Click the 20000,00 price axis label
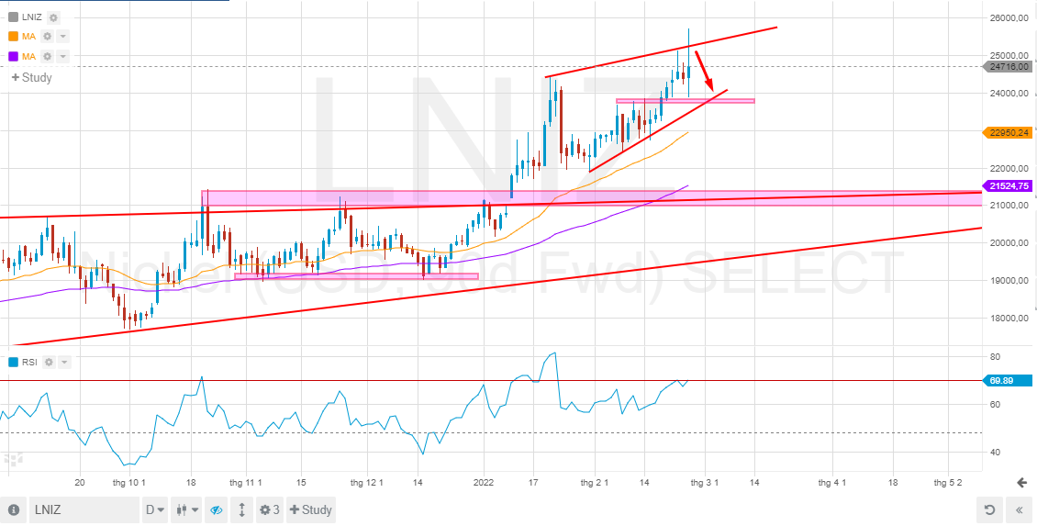The height and width of the screenshot is (526, 1037). (1009, 243)
